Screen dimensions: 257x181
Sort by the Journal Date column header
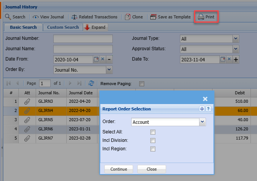pos(82,93)
